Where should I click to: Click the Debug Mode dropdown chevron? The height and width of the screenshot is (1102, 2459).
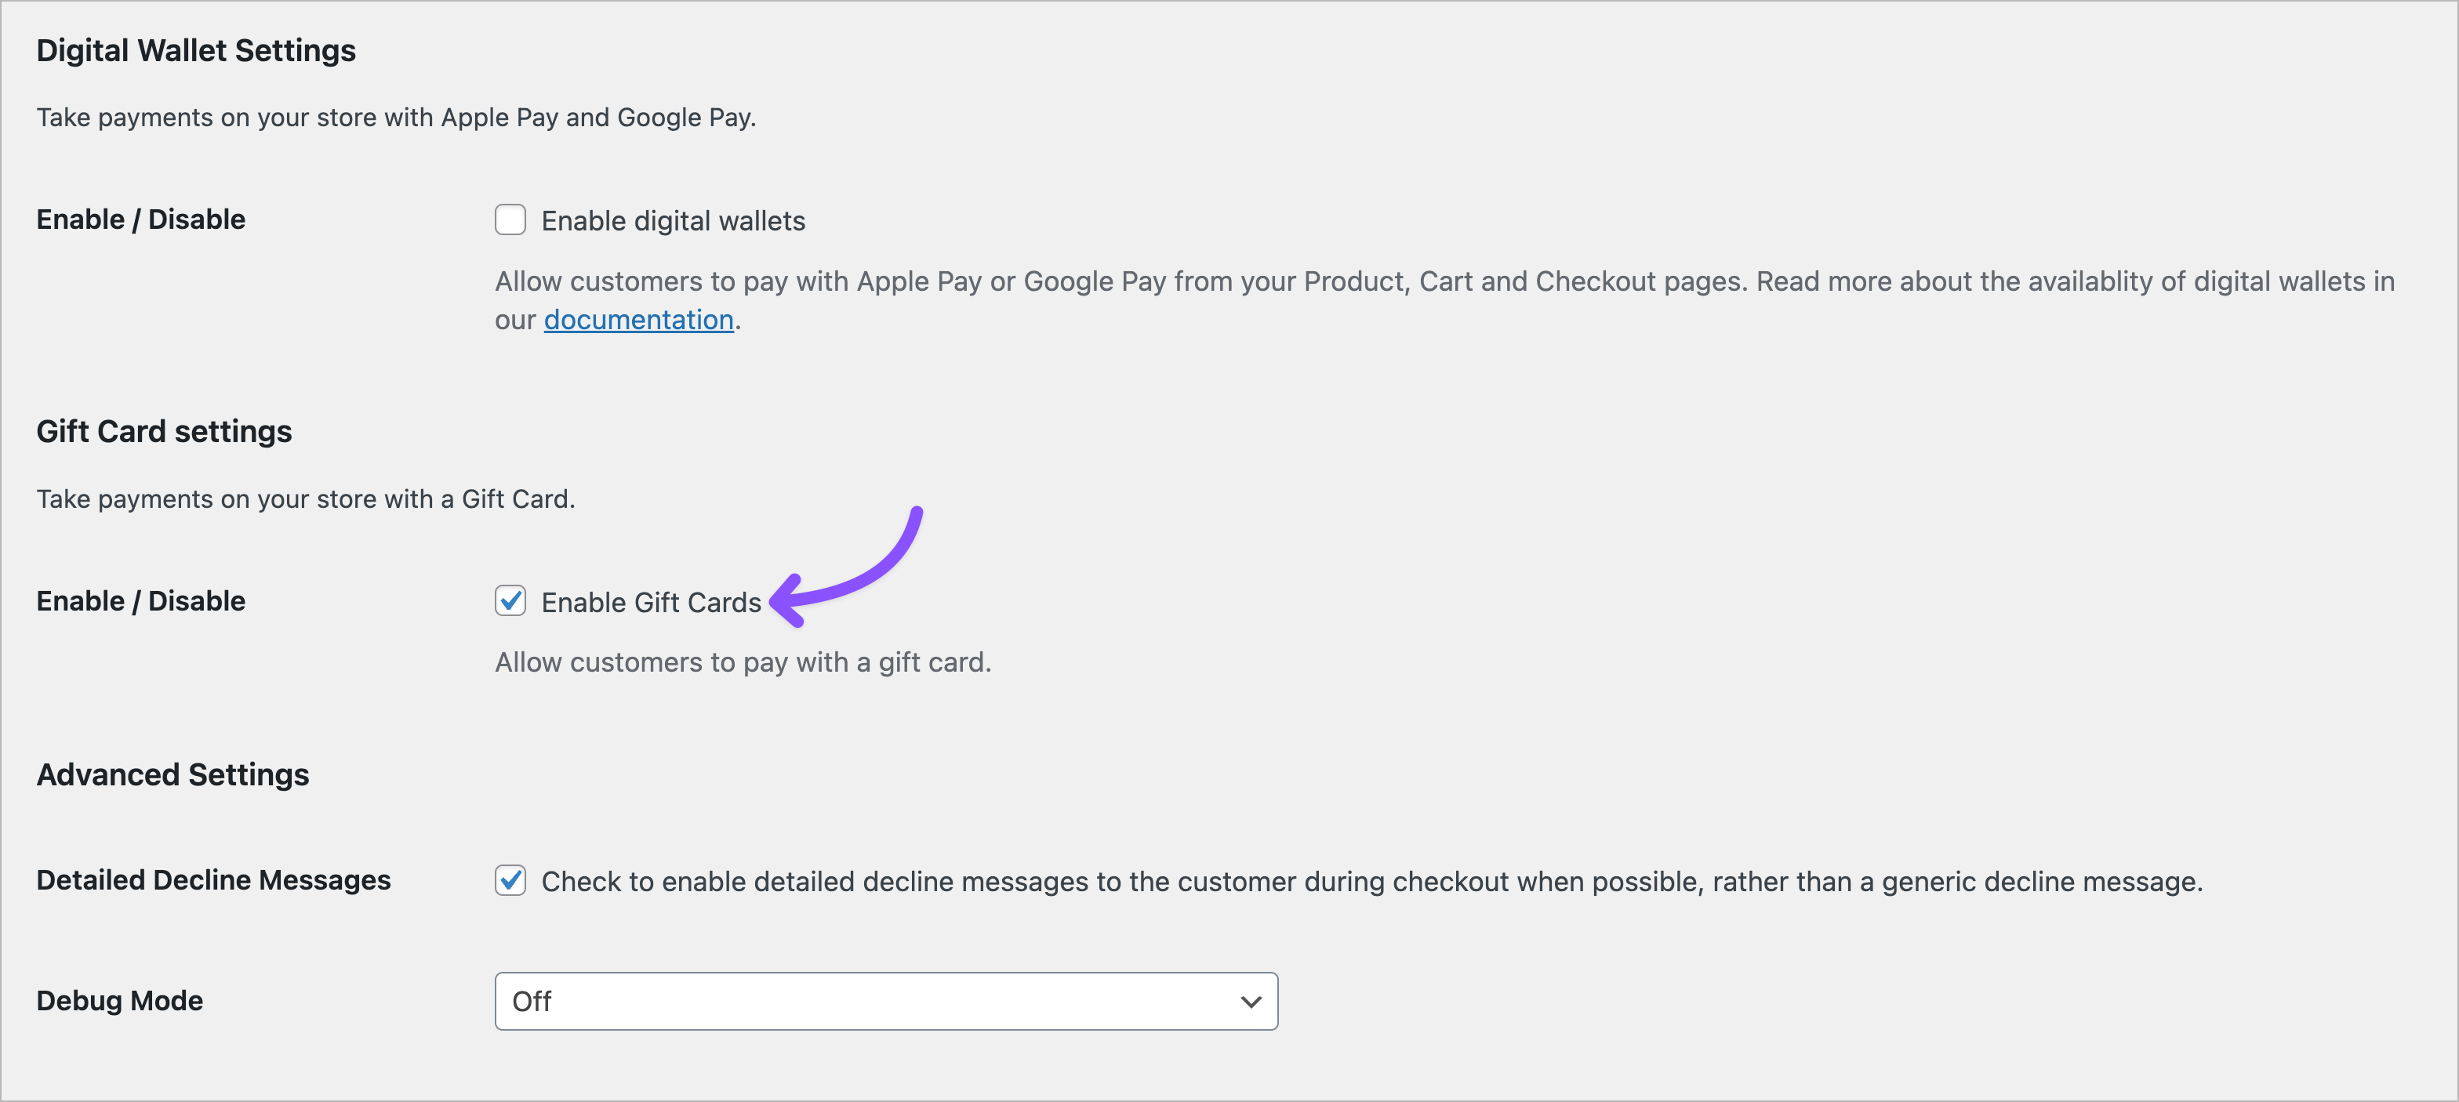(1251, 1001)
